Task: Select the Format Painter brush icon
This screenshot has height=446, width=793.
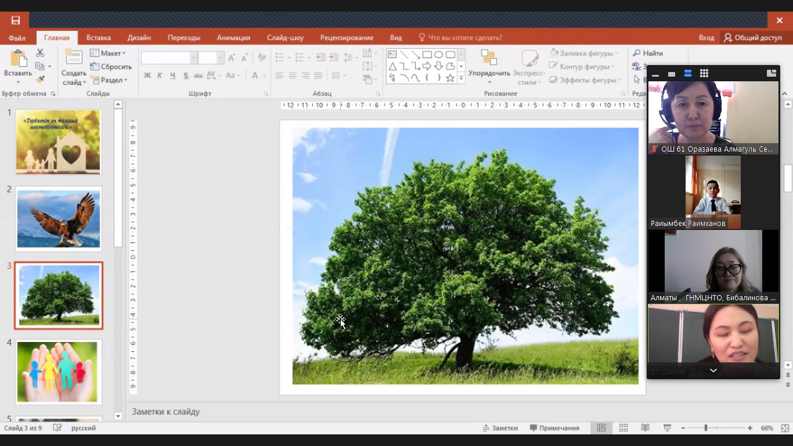Action: (40, 80)
